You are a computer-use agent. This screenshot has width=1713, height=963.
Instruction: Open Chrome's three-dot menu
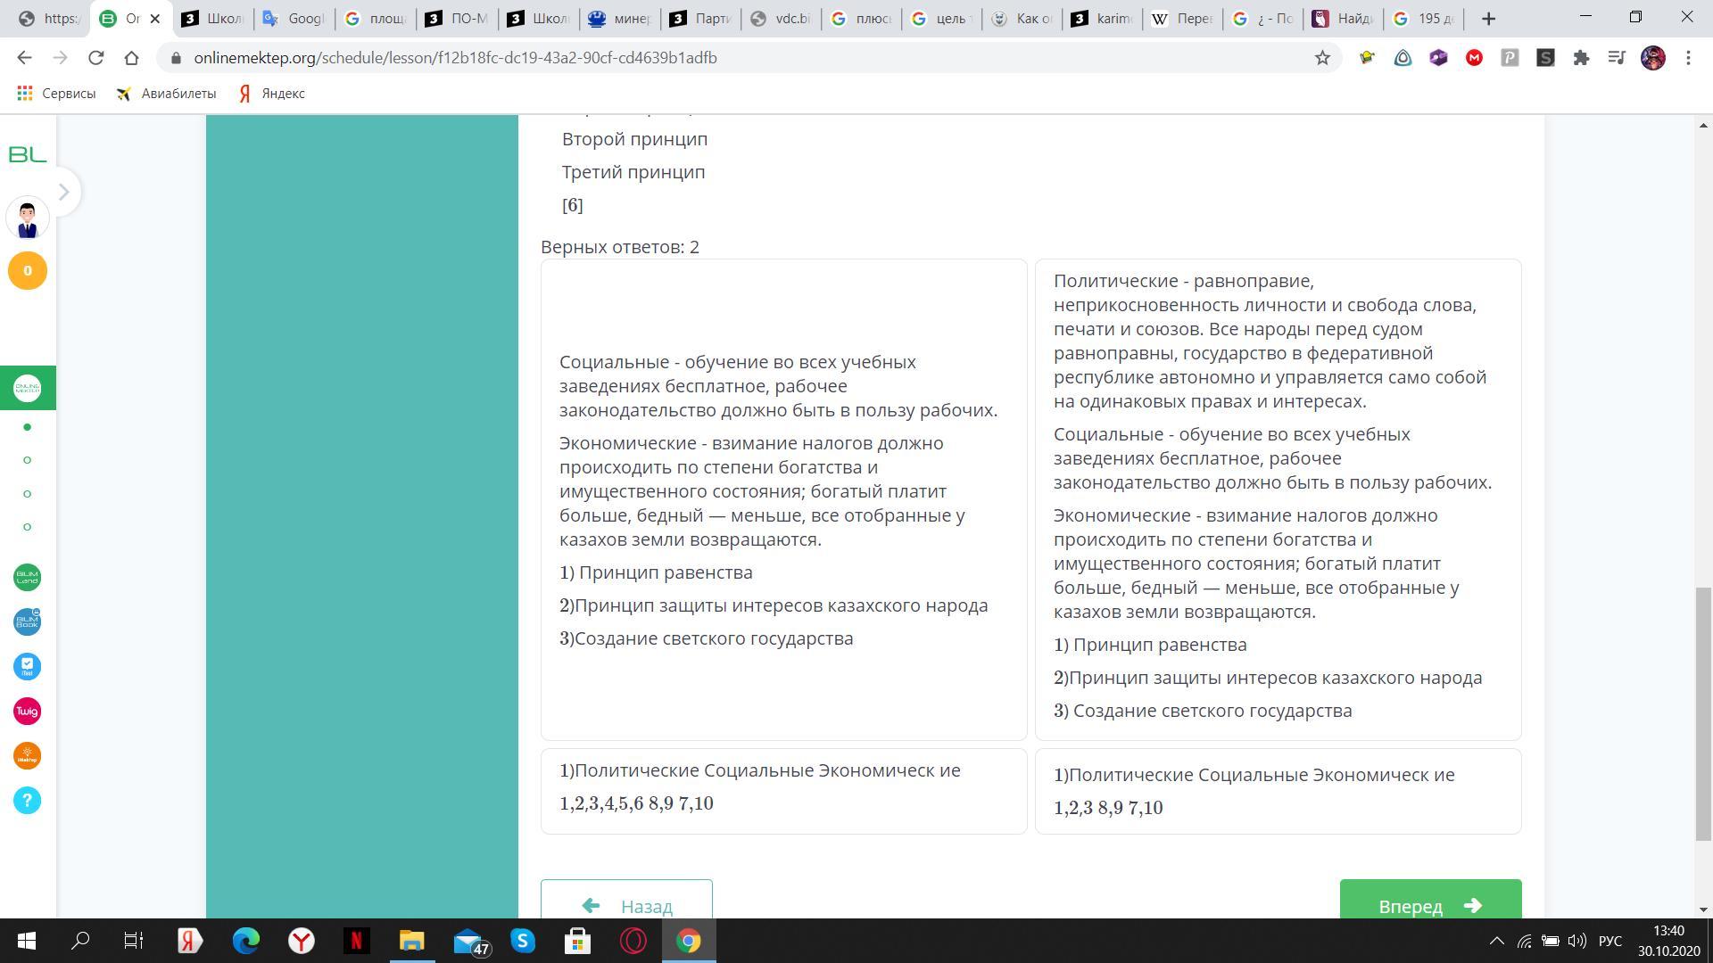pos(1688,58)
